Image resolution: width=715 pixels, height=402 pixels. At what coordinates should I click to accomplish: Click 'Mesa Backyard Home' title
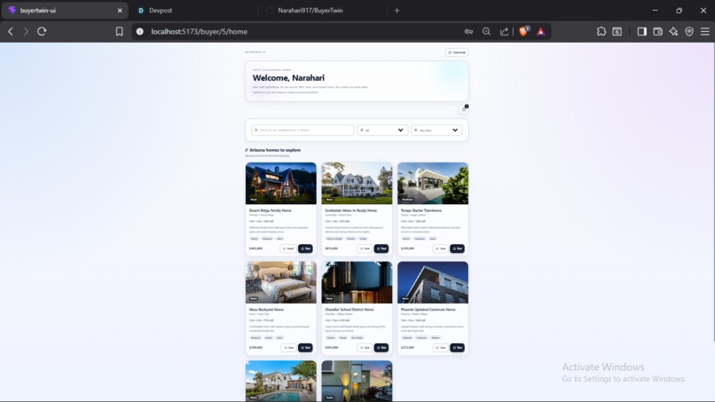pyautogui.click(x=266, y=310)
